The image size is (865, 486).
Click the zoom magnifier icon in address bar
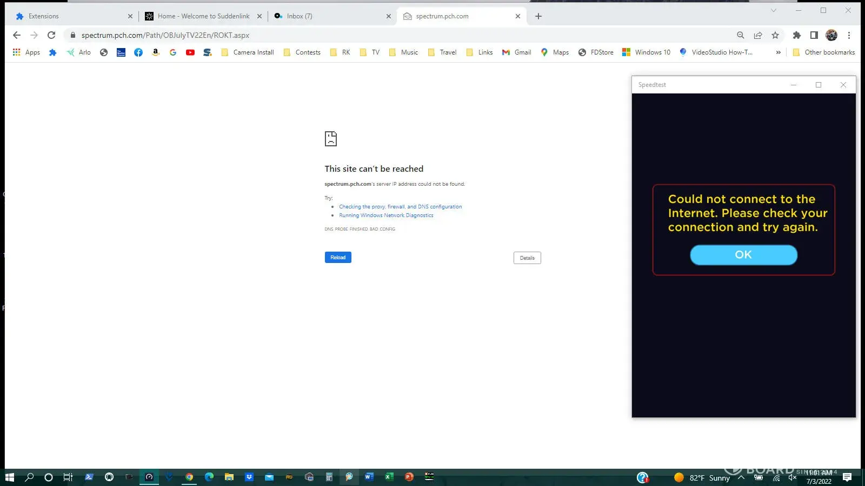pos(741,35)
